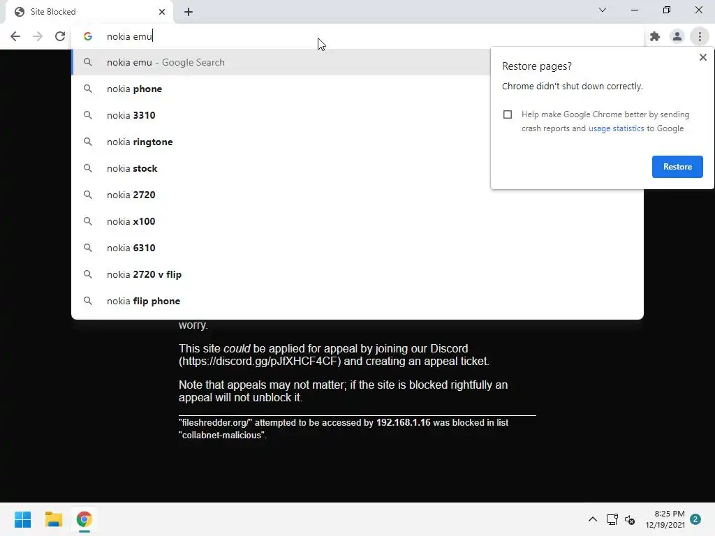Open the clock showing 8:25 PM
Viewport: 715px width, 536px height.
coord(665,519)
